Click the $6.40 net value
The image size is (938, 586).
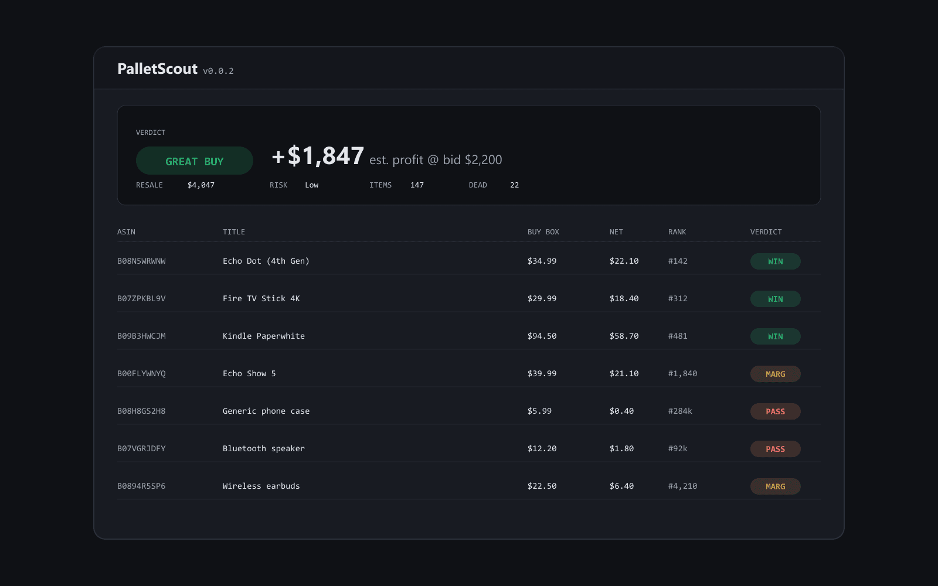point(622,486)
